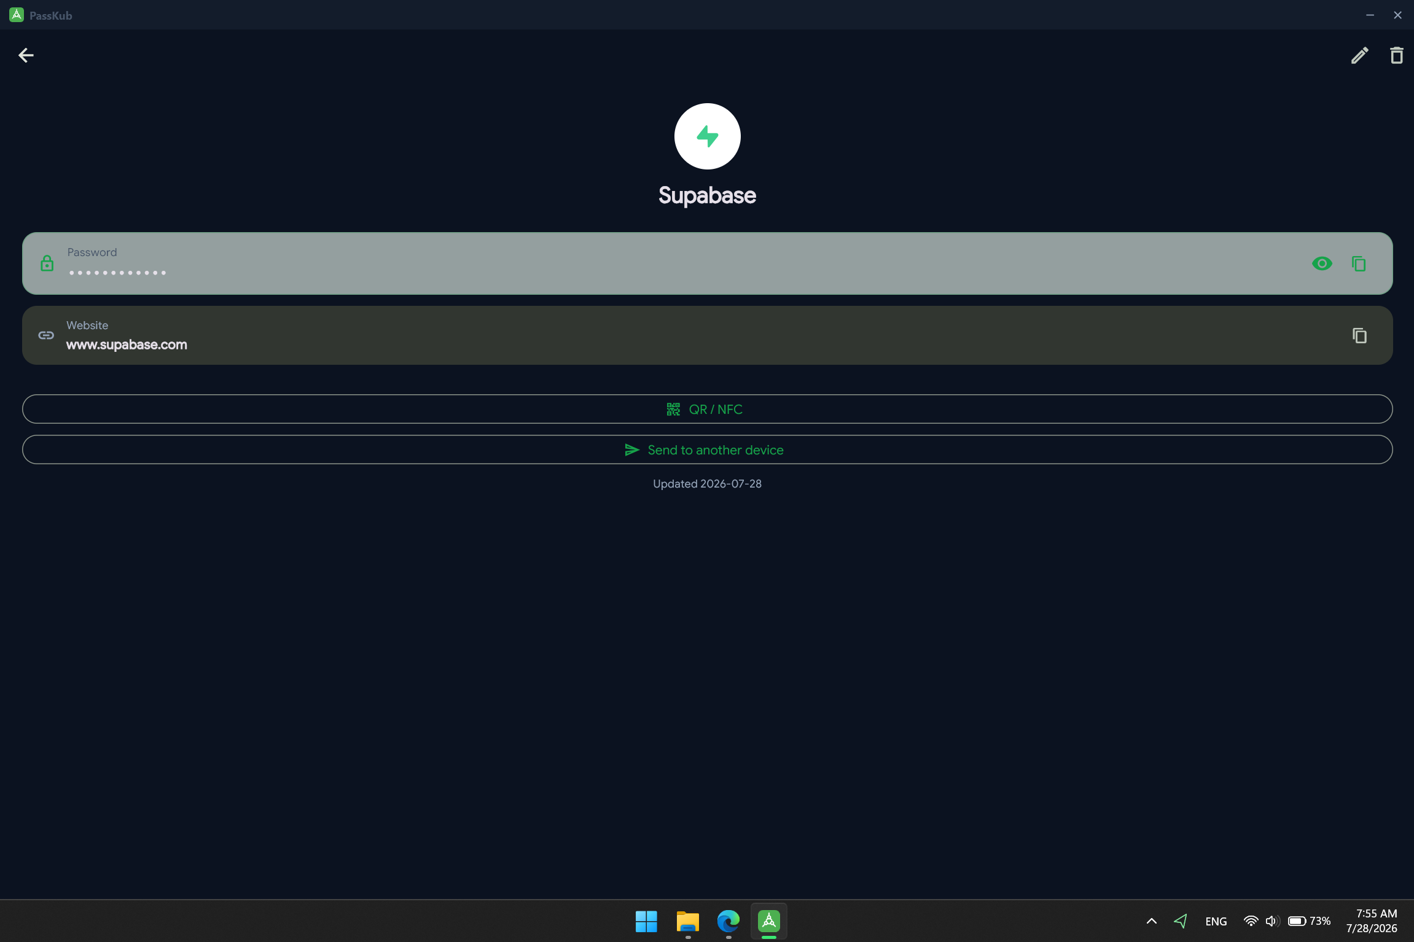Click the Supabase entry title
This screenshot has width=1414, height=942.
coord(707,195)
